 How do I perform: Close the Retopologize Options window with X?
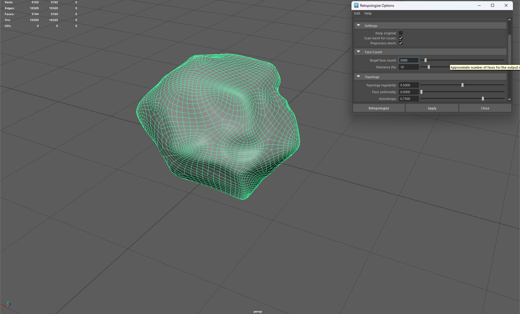(x=506, y=5)
